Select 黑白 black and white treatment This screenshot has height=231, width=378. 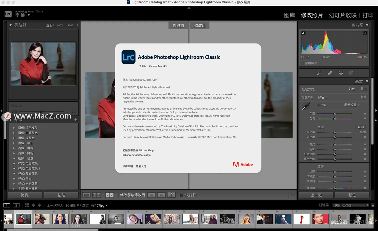pyautogui.click(x=363, y=89)
